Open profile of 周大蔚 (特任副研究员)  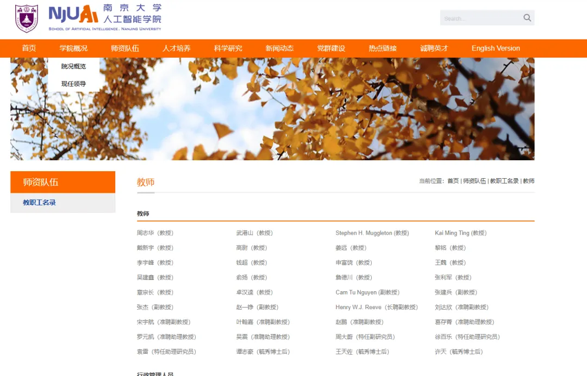(365, 337)
